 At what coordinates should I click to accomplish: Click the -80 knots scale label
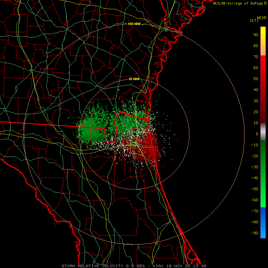pos(255,222)
